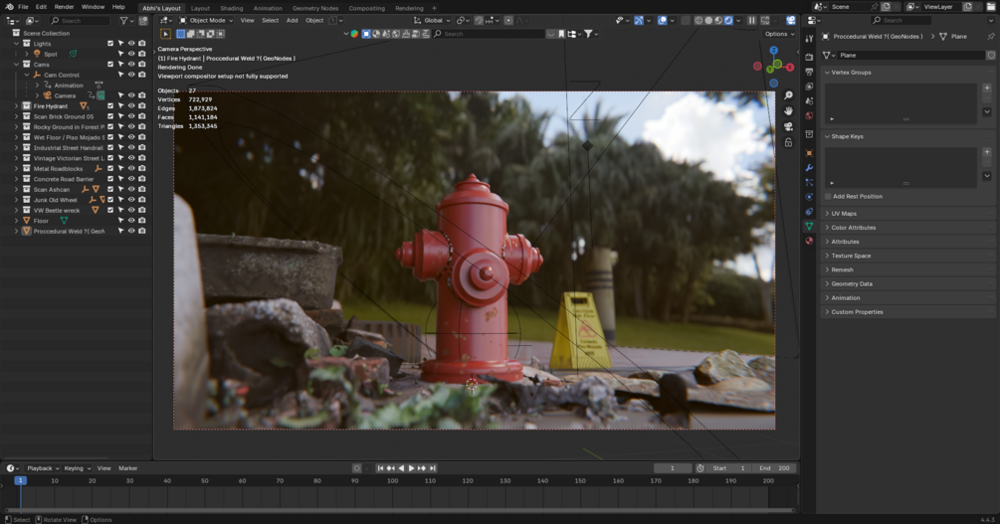Viewport: 1000px width, 524px height.
Task: Expand the UV Maps panel
Action: coord(844,214)
